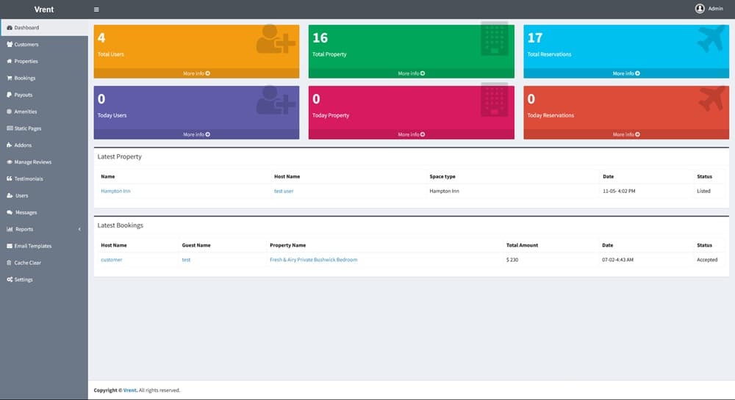This screenshot has height=400, width=735.
Task: Select Payouts from the sidebar
Action: (23, 95)
